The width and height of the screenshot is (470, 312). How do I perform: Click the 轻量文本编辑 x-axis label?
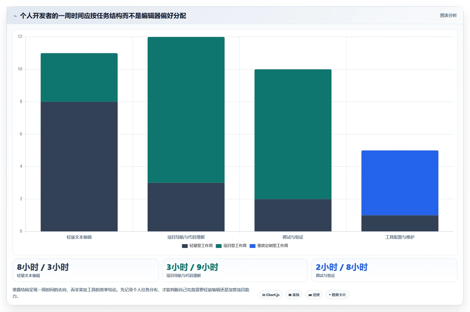79,237
